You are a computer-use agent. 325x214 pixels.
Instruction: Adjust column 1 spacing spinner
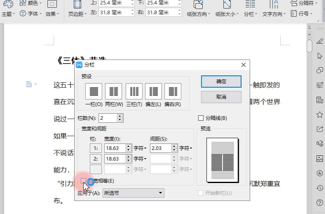[174, 148]
